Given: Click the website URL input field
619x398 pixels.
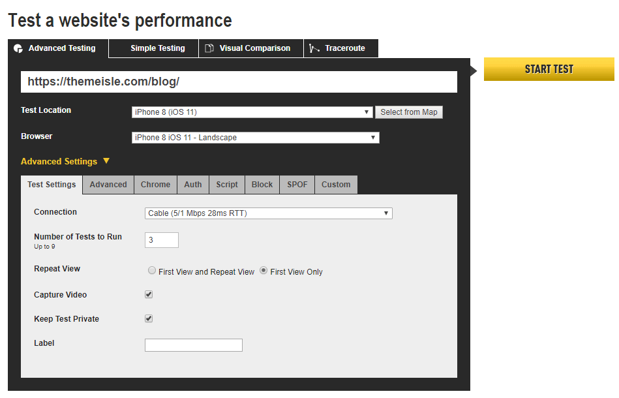Looking at the screenshot, I should tap(239, 82).
